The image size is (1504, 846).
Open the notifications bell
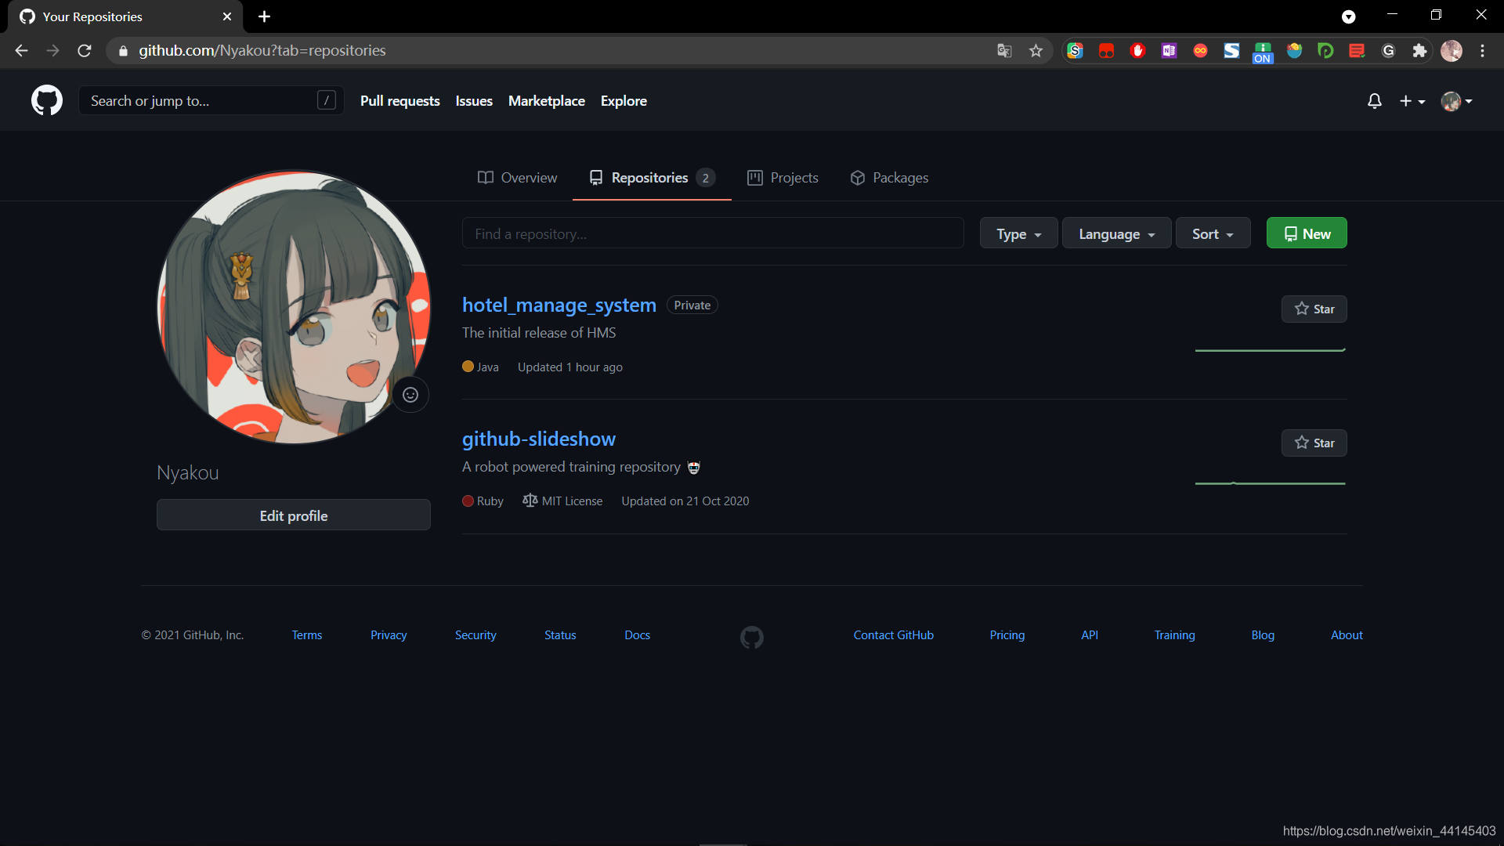(x=1374, y=101)
